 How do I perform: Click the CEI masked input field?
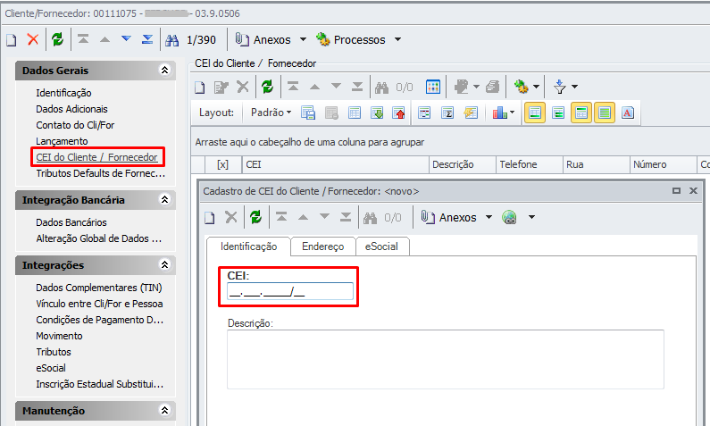(289, 291)
